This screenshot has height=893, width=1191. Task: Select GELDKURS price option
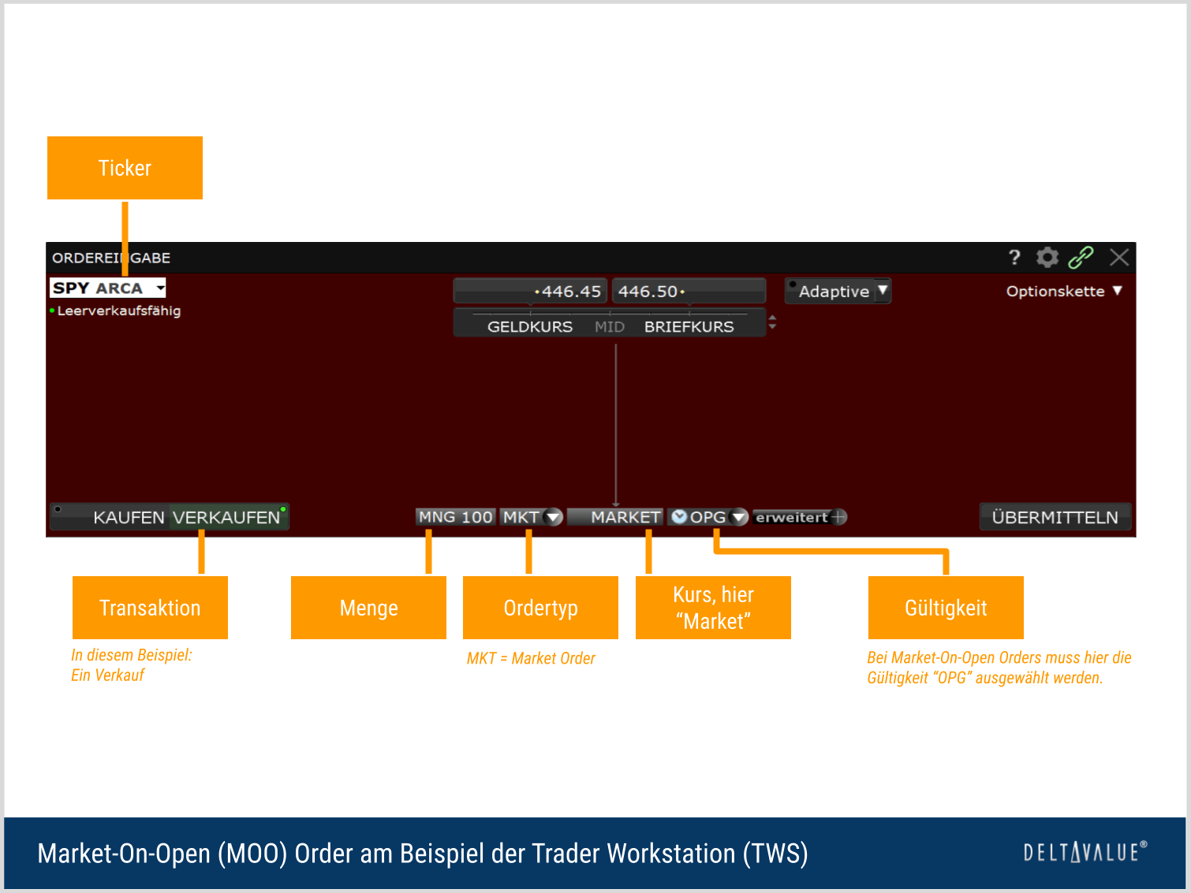[530, 326]
